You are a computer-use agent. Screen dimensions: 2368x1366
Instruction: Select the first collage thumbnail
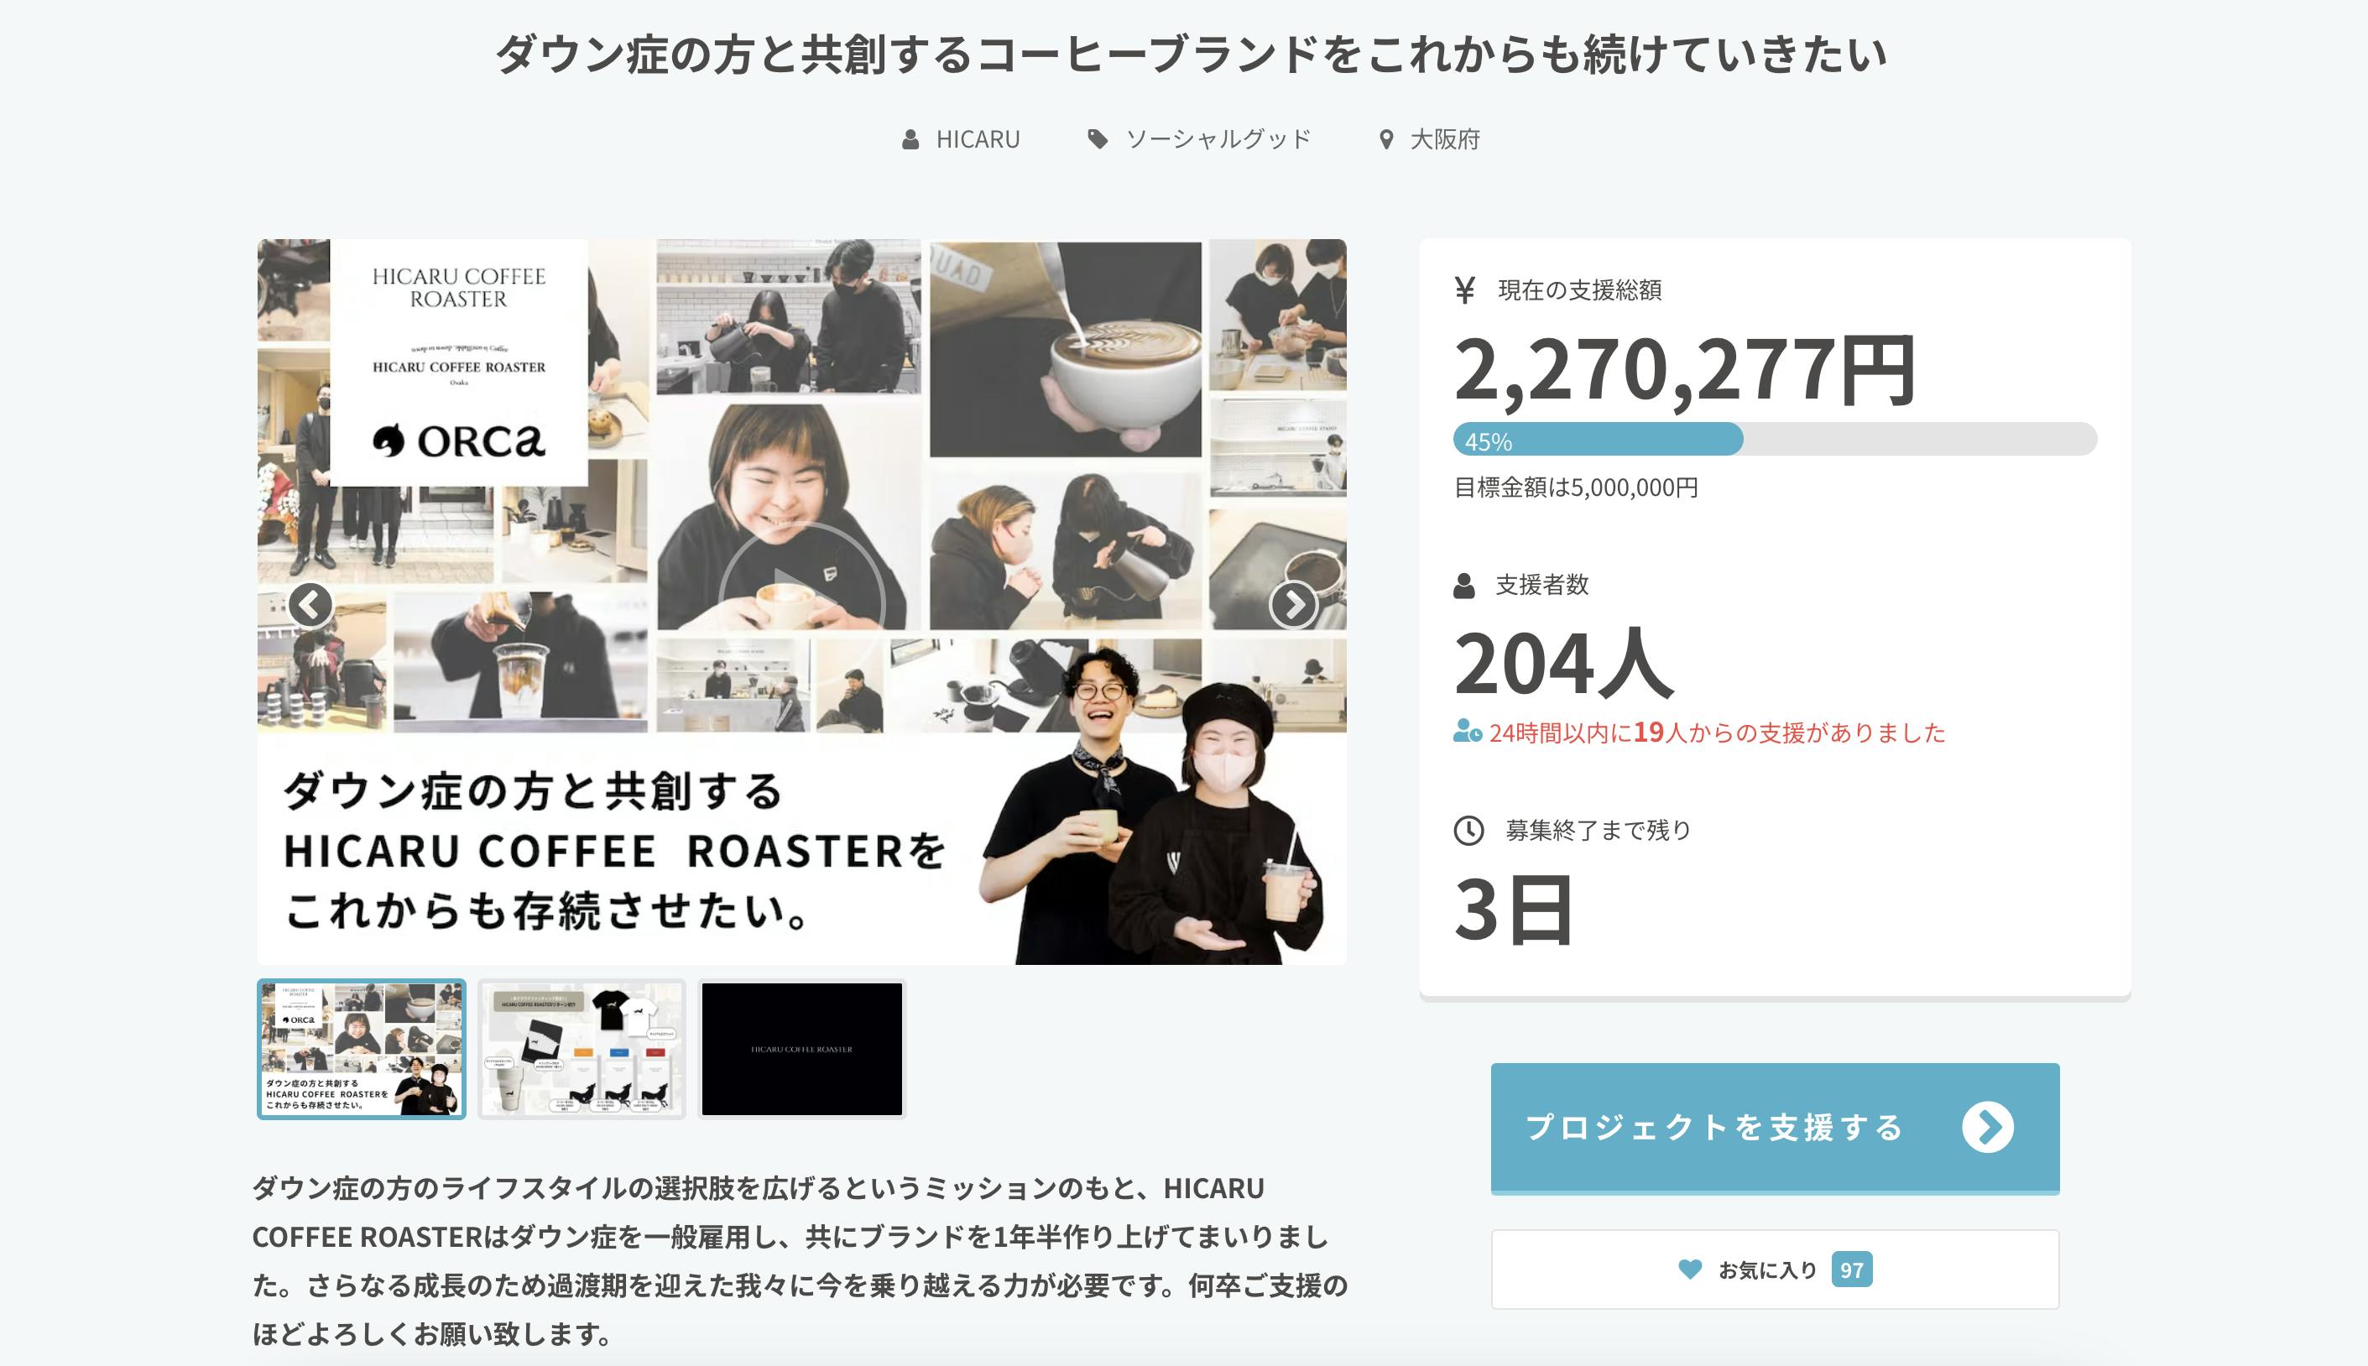pyautogui.click(x=361, y=1049)
